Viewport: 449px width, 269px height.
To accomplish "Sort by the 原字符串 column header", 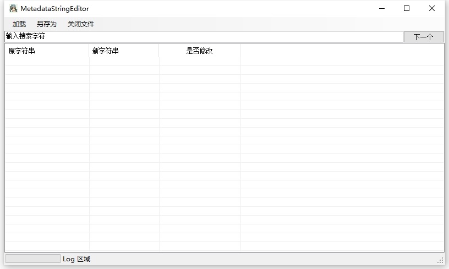I will (x=47, y=51).
